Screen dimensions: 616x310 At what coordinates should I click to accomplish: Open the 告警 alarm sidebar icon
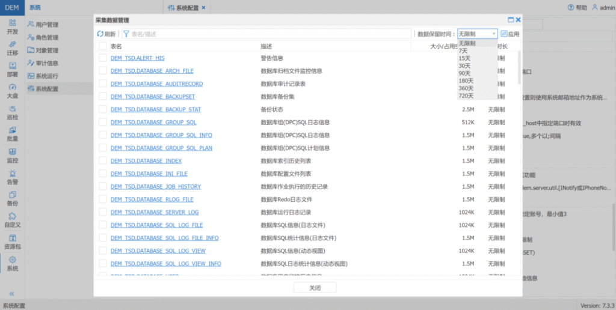(12, 177)
